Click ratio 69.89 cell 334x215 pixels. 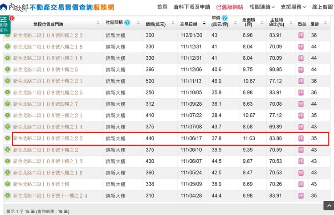(275, 127)
